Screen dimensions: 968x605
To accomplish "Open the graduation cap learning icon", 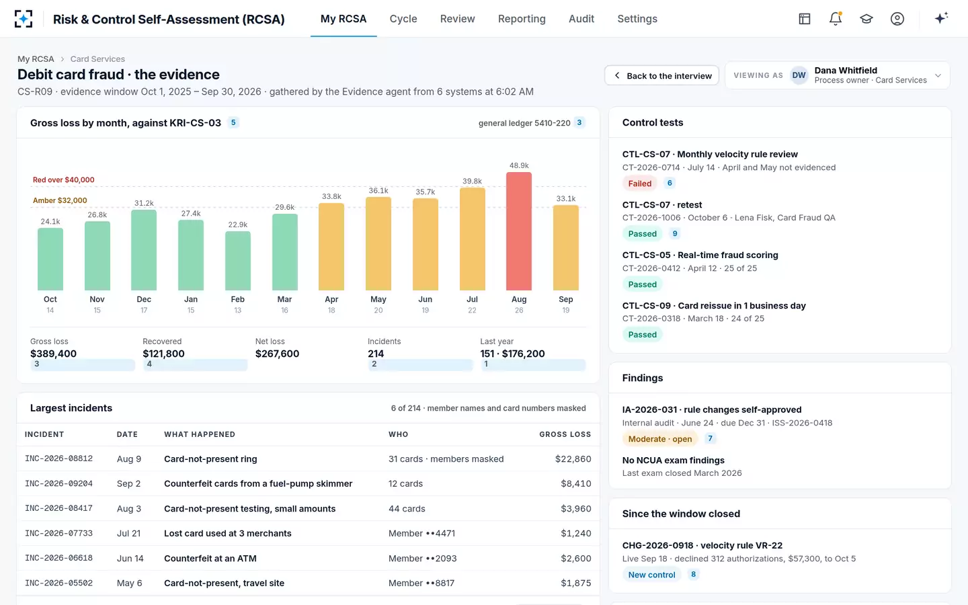I will tap(866, 19).
